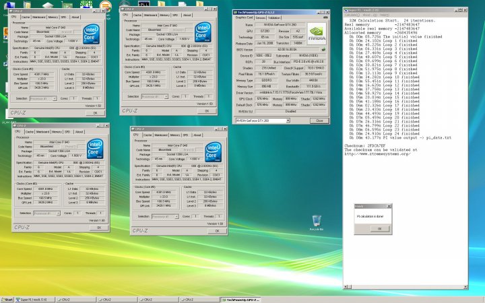Click the Driver Version field in GPU-Z
The height and width of the screenshot is (303, 485).
tap(290, 93)
